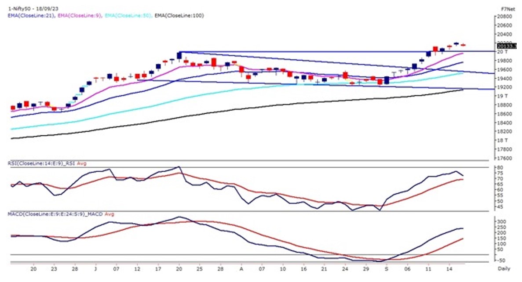Viewport: 522px width, 282px height.
Task: Click the 18200 price axis label
Action: click(505, 131)
